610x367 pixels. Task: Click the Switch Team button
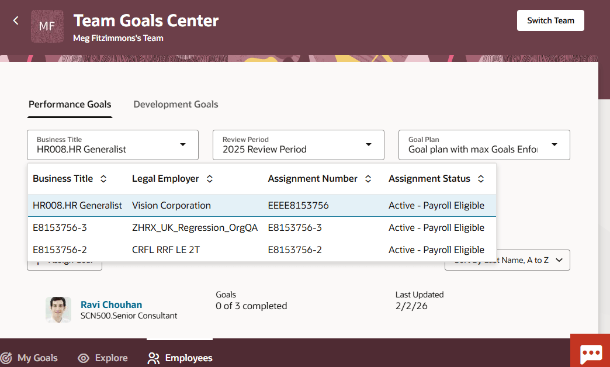point(550,20)
